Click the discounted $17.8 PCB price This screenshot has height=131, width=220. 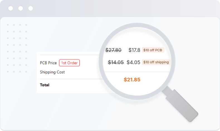click(x=134, y=50)
